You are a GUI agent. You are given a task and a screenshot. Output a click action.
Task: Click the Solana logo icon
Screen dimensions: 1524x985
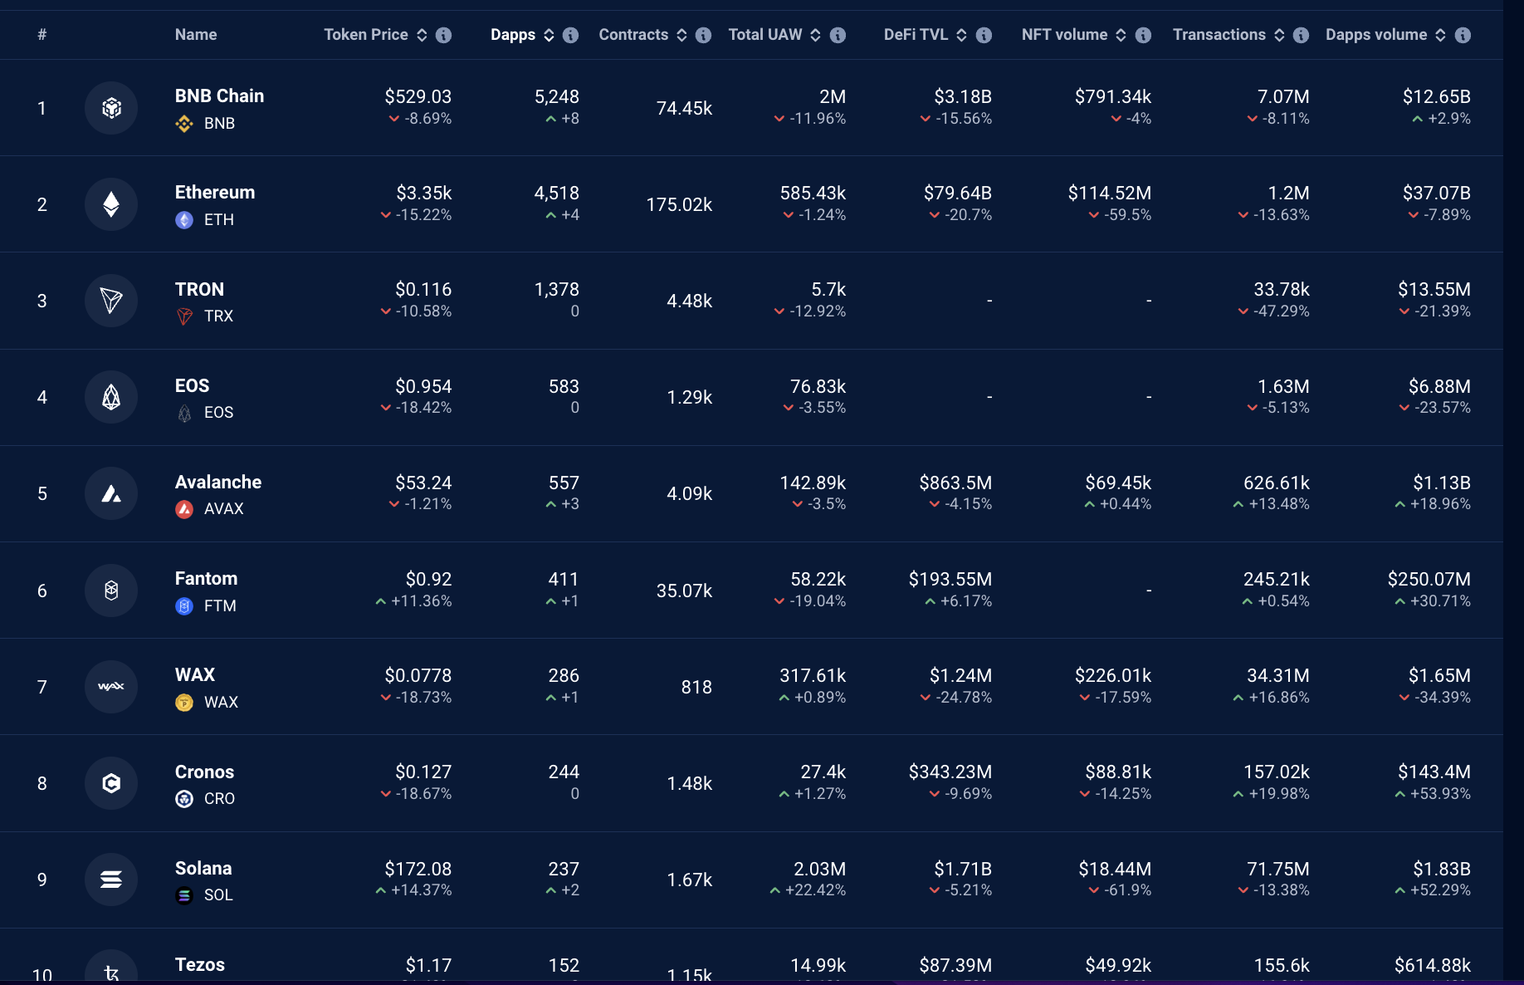coord(111,880)
